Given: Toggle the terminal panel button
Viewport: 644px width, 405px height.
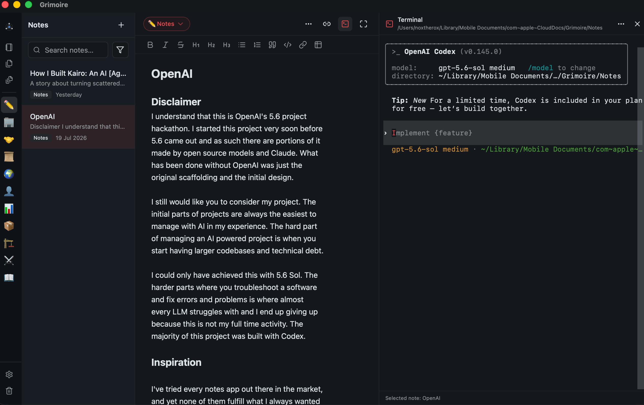Looking at the screenshot, I should click(x=345, y=24).
